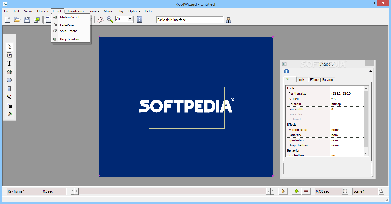The width and height of the screenshot is (391, 204).
Task: Create a new document from toolbar
Action: point(8,20)
